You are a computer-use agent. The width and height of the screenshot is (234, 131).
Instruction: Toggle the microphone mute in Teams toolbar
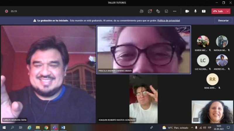point(195,11)
